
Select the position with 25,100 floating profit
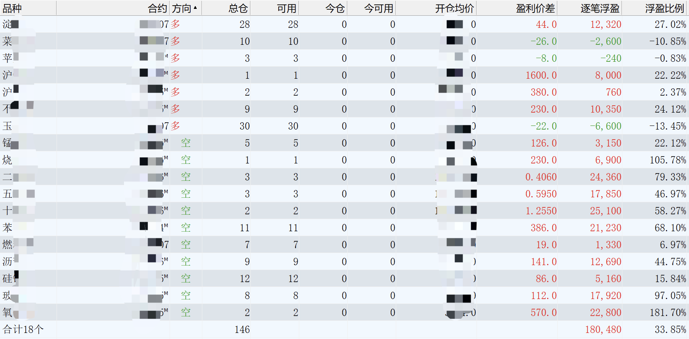coord(605,211)
